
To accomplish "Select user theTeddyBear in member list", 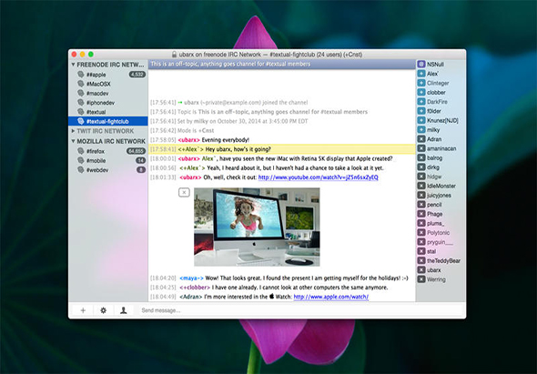I will 441,260.
